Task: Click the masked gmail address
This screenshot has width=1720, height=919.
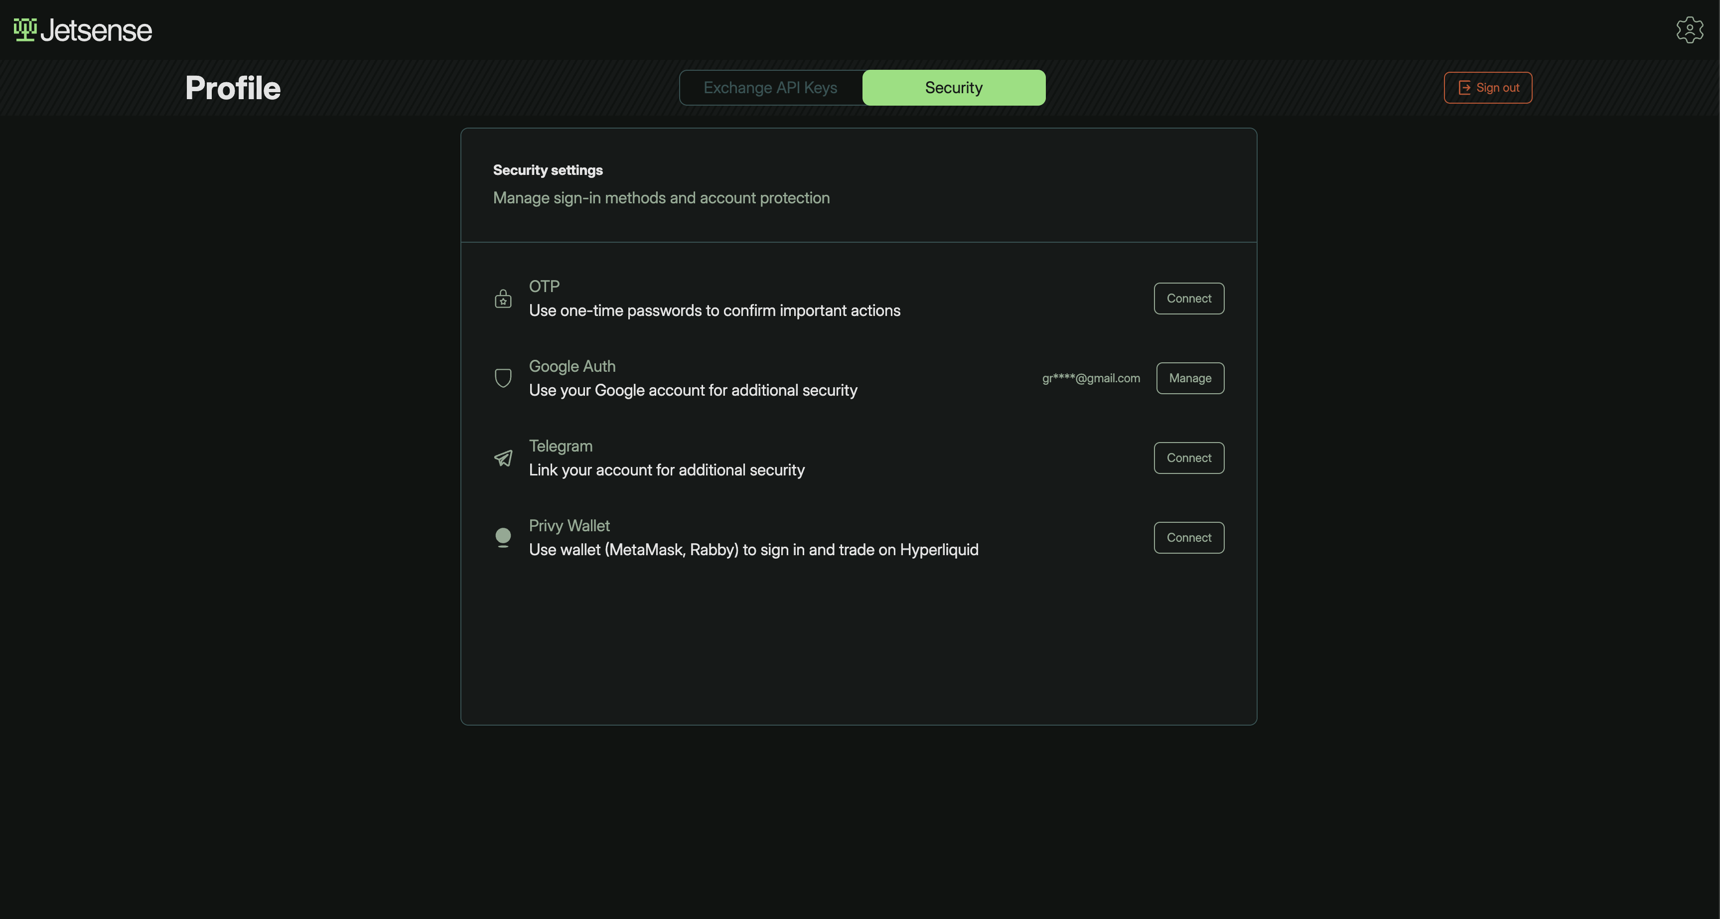Action: pos(1091,378)
